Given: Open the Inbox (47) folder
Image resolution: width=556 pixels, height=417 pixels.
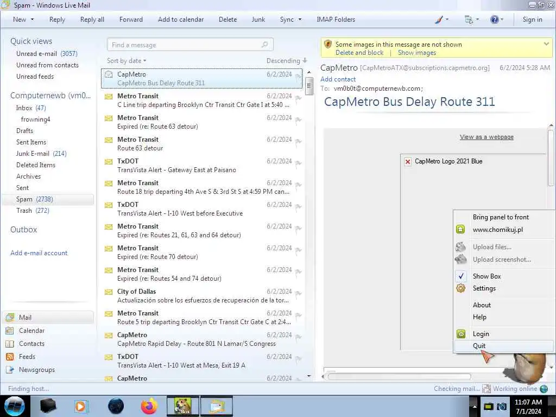Looking at the screenshot, I should coord(31,108).
